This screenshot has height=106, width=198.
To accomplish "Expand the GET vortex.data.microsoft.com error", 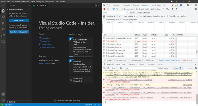I will coord(106,80).
